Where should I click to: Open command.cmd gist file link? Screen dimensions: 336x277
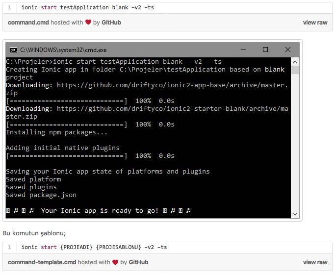click(x=28, y=23)
